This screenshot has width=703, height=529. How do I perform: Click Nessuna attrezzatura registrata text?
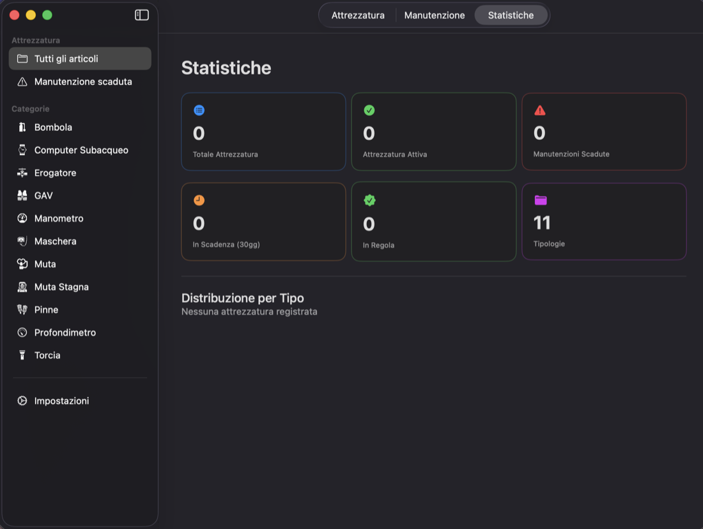(249, 312)
